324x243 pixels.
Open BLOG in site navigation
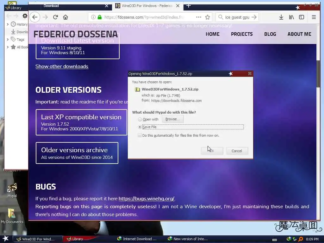click(270, 34)
